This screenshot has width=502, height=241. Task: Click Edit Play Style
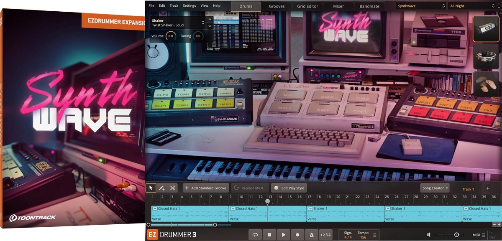pyautogui.click(x=289, y=188)
